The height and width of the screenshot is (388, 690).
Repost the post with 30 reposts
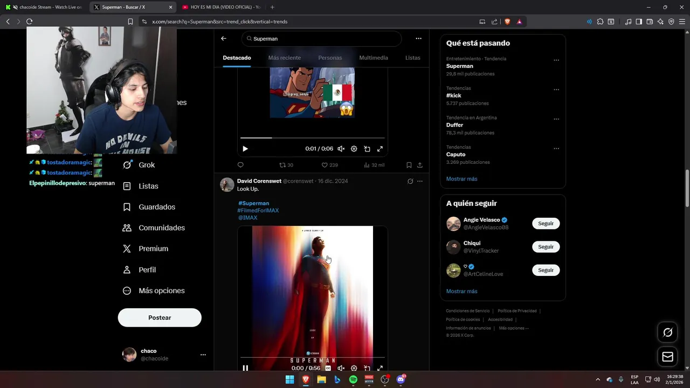point(286,165)
